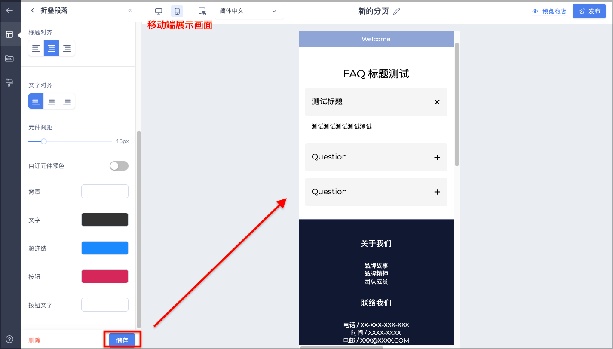Viewport: 613px width, 349px height.
Task: Open the SEO settings sidebar icon
Action: (x=9, y=58)
